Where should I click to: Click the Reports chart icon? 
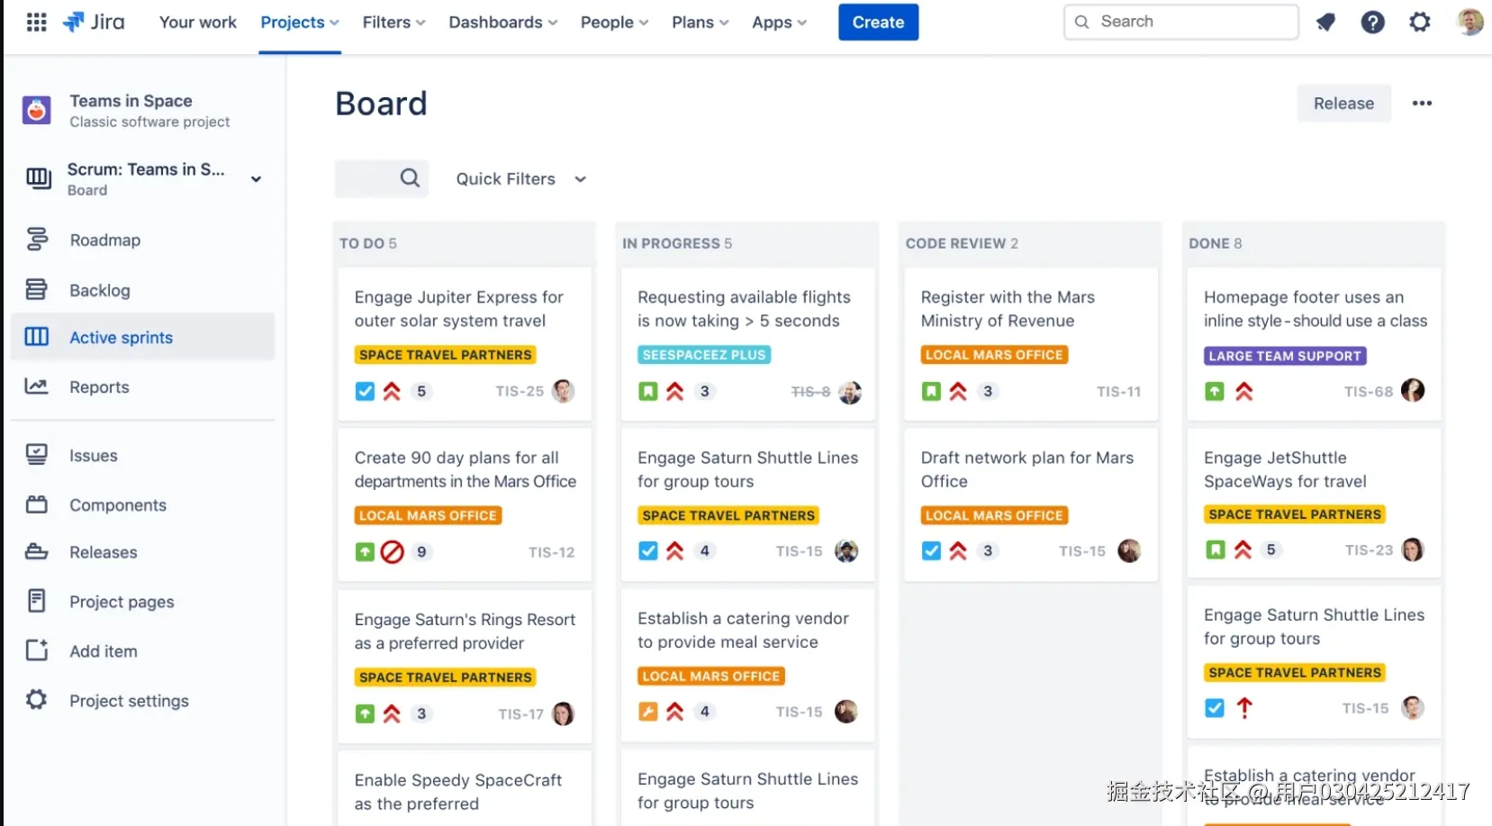[x=37, y=386]
